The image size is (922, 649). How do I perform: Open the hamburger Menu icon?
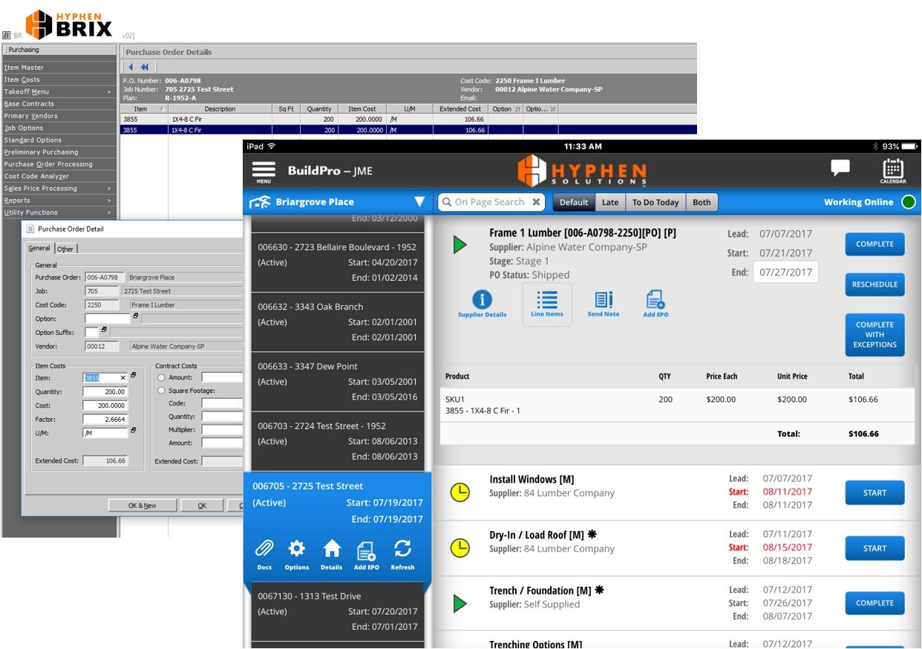coord(264,172)
